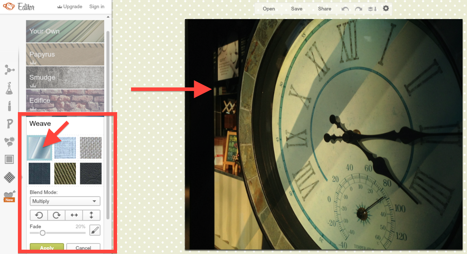Viewport: 467px width, 254px height.
Task: Select the Papyrus texture category
Action: pyautogui.click(x=65, y=54)
